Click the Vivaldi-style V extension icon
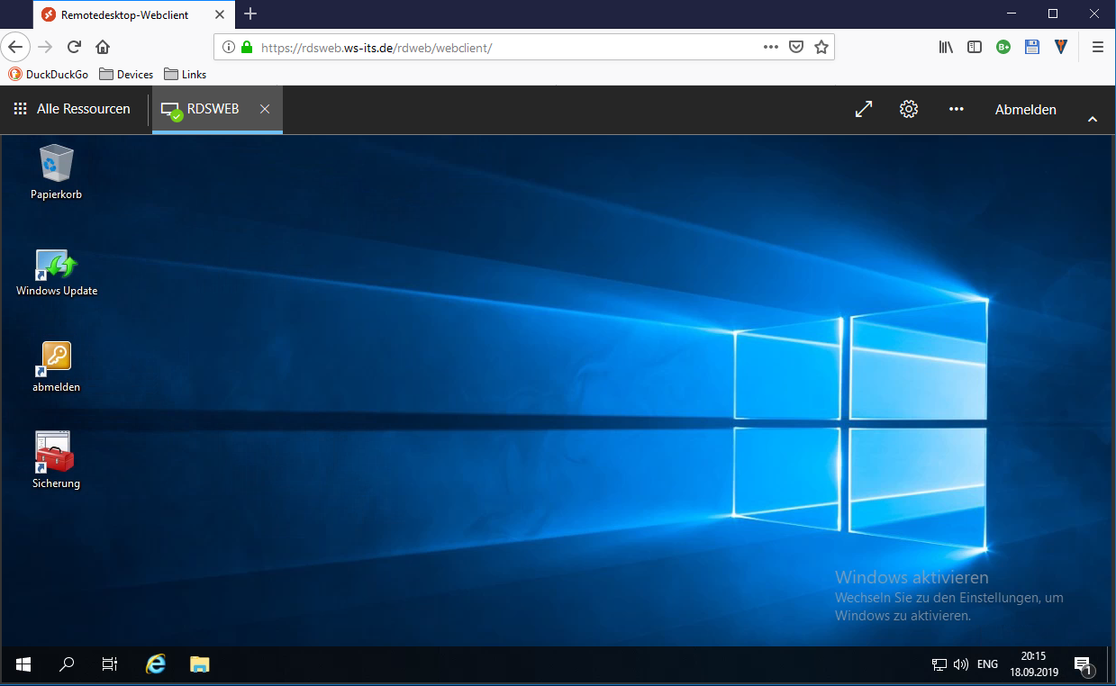Image resolution: width=1116 pixels, height=686 pixels. pos(1061,48)
